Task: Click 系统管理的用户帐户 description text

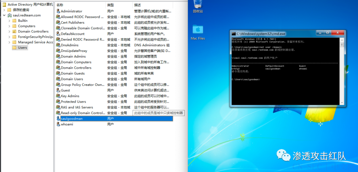Action: point(149,34)
